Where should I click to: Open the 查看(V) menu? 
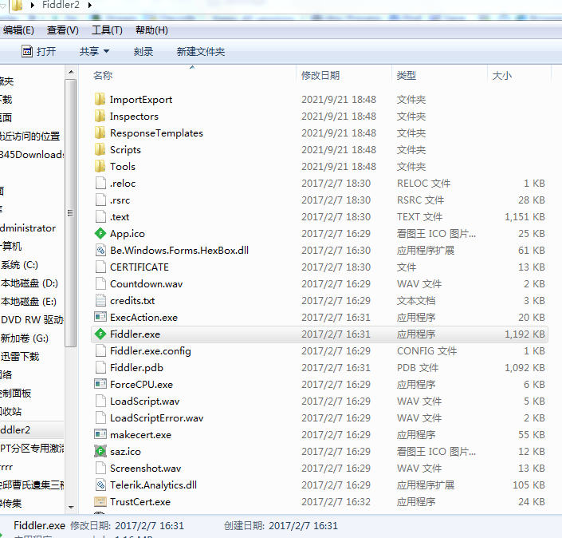click(63, 30)
